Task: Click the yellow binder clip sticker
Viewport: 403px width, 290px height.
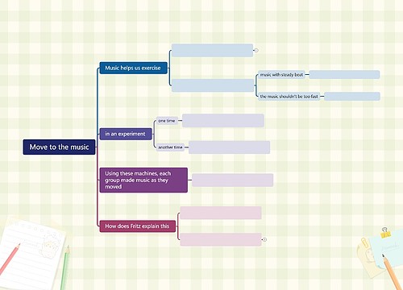Action: (385, 233)
